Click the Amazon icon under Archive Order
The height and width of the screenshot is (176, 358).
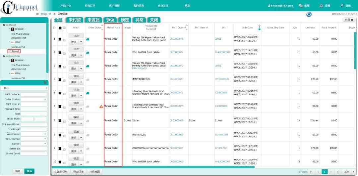(13, 60)
